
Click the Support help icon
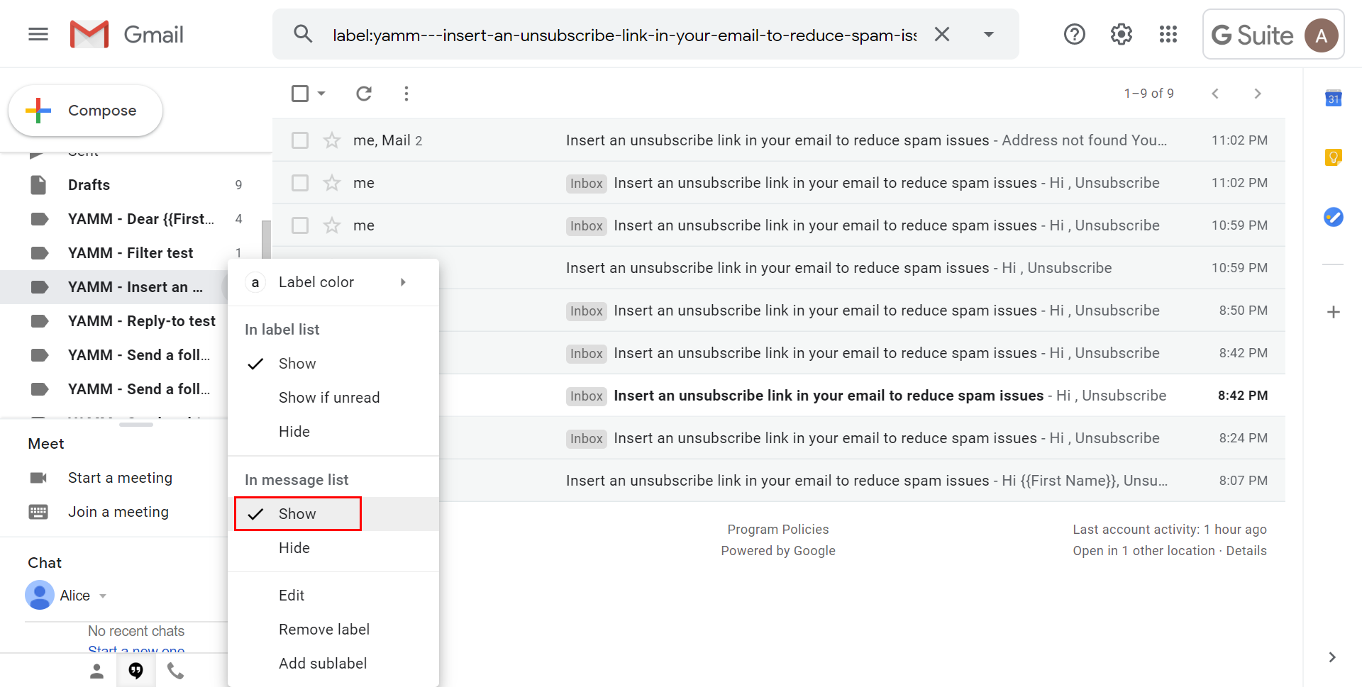(x=1074, y=34)
